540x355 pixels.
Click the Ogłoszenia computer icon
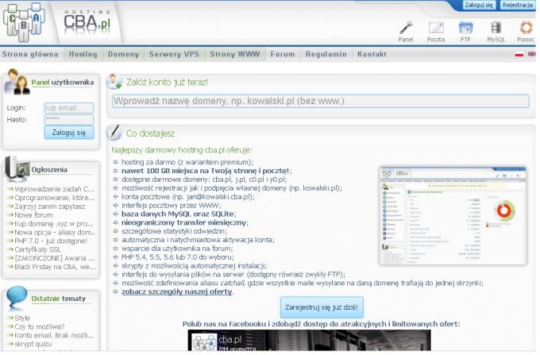tap(17, 168)
